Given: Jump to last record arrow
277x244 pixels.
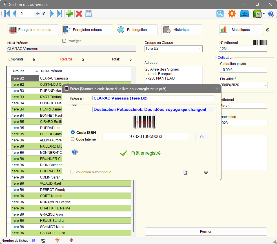Looking at the screenshot, I should (x=59, y=13).
